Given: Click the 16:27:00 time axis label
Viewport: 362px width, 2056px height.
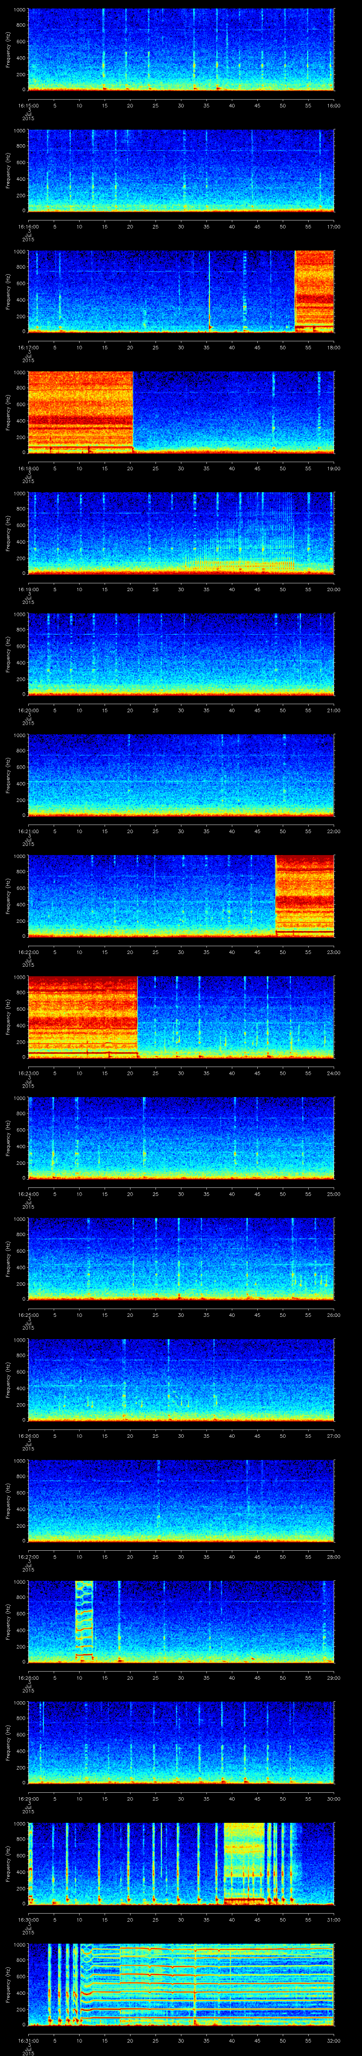Looking at the screenshot, I should click(x=29, y=1556).
